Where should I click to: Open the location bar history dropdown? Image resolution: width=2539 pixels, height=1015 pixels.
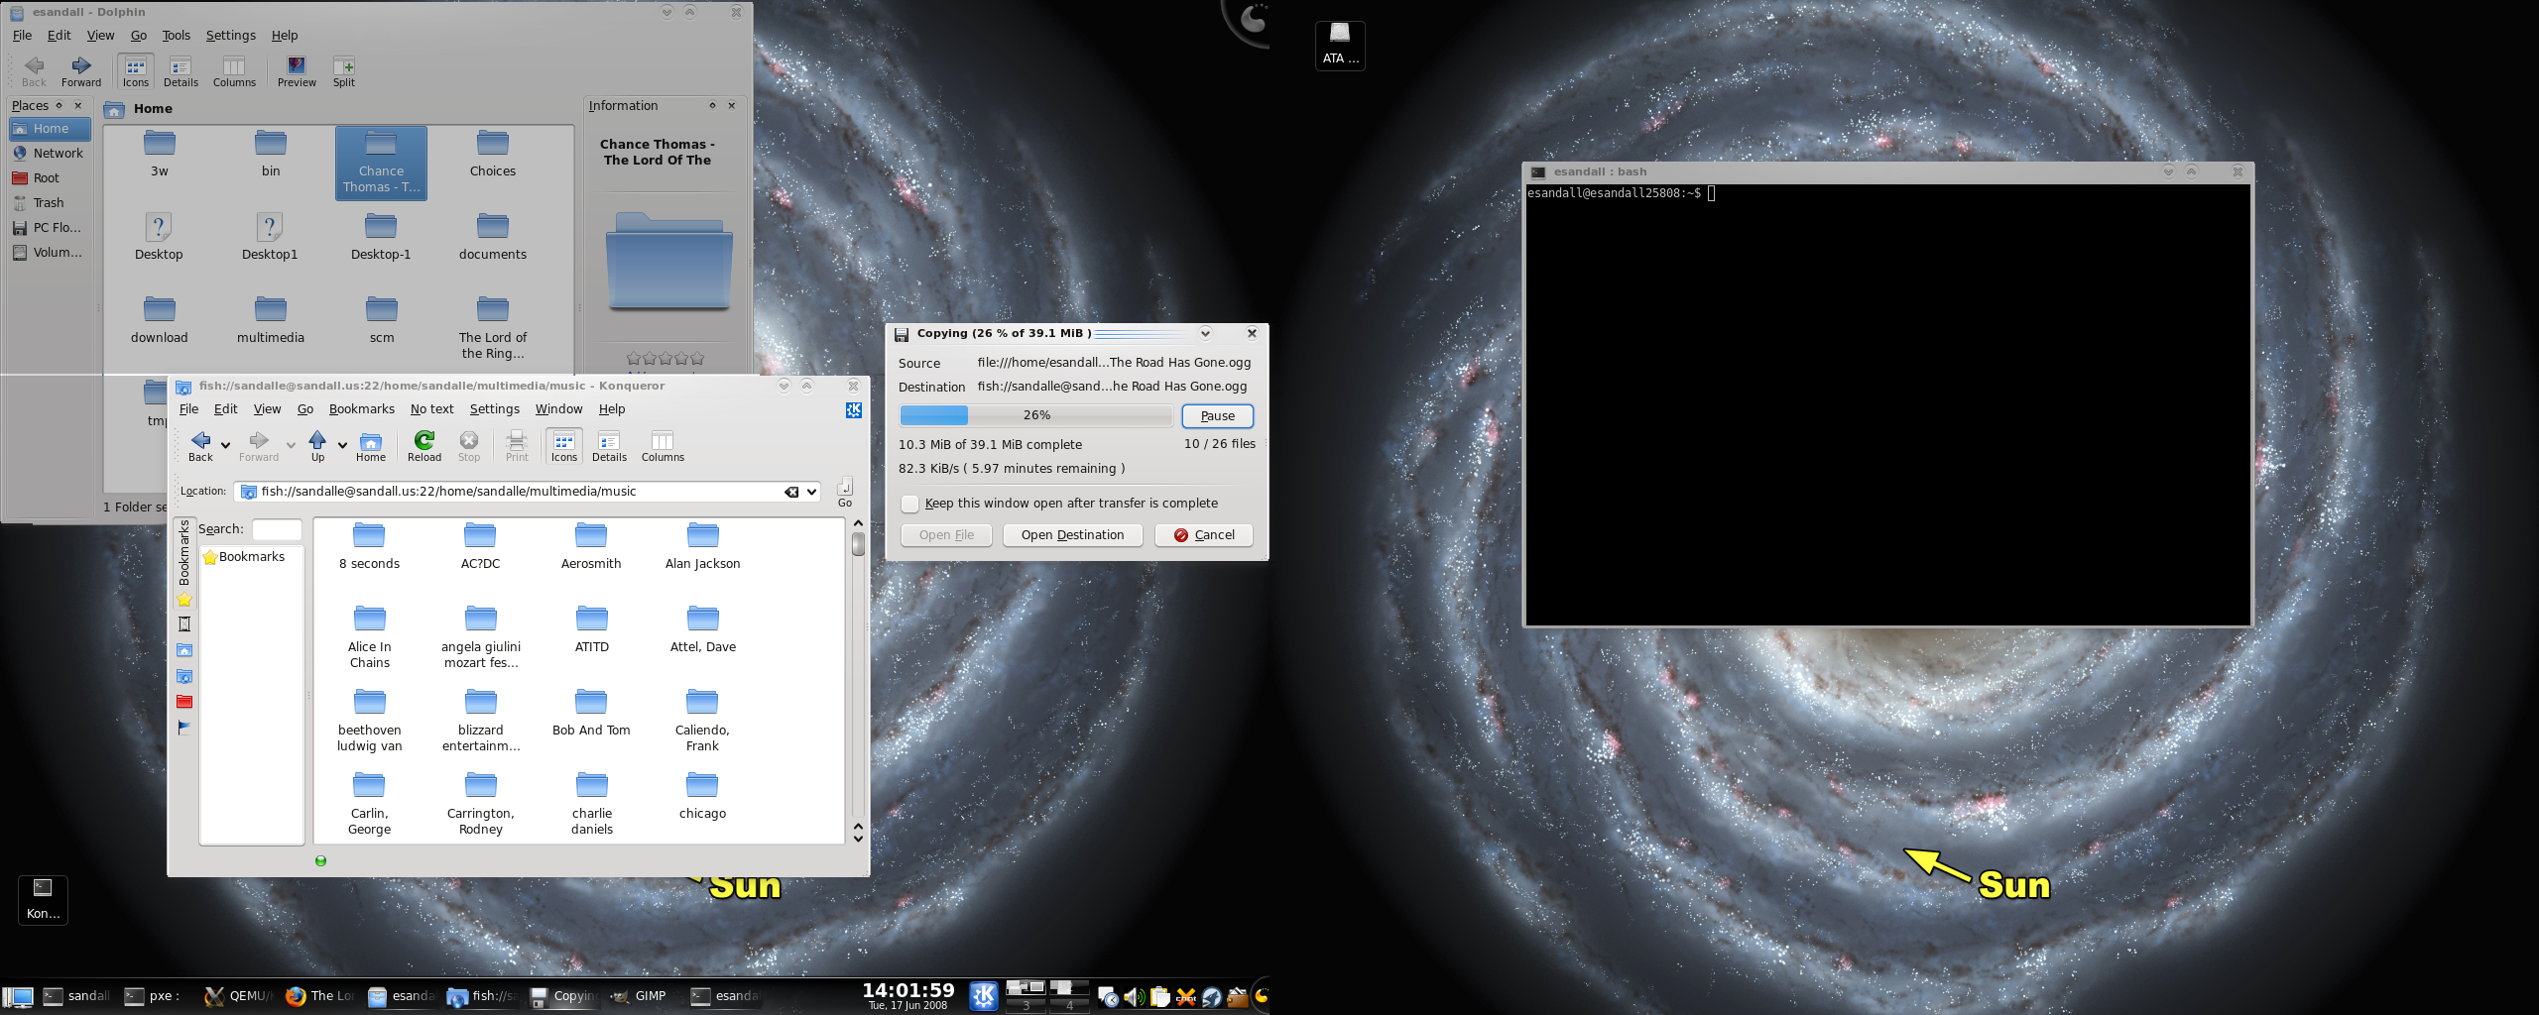pos(811,492)
